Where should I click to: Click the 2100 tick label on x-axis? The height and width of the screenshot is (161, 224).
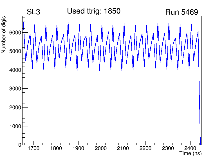(x=123, y=148)
